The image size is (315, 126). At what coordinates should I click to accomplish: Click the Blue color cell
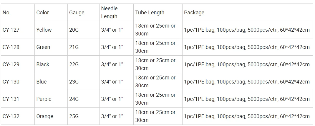[x=51, y=81]
